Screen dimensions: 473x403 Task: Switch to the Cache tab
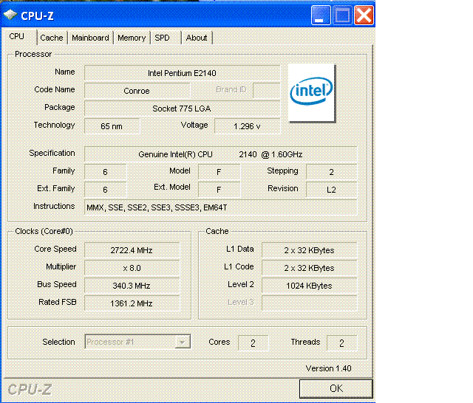[x=52, y=38]
